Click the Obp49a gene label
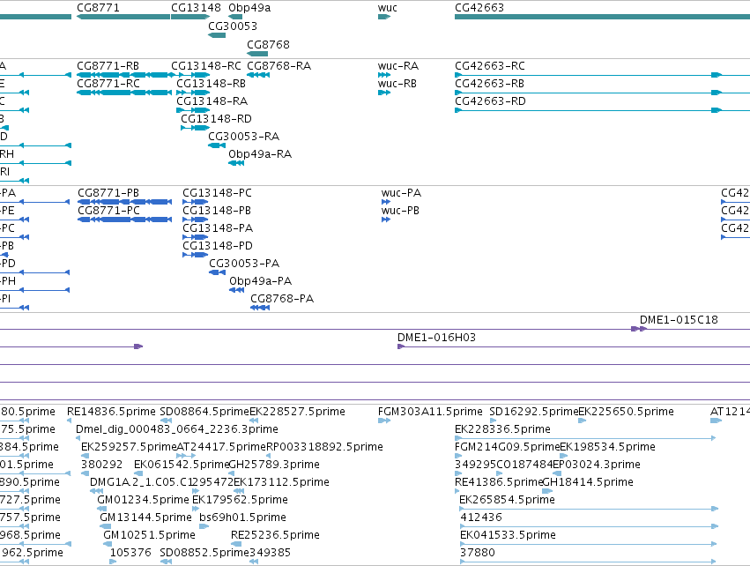750x566 pixels. click(x=249, y=8)
